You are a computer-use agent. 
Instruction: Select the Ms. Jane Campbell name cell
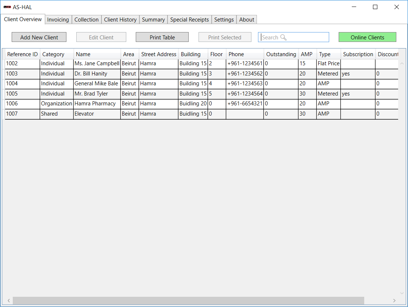tap(97, 64)
